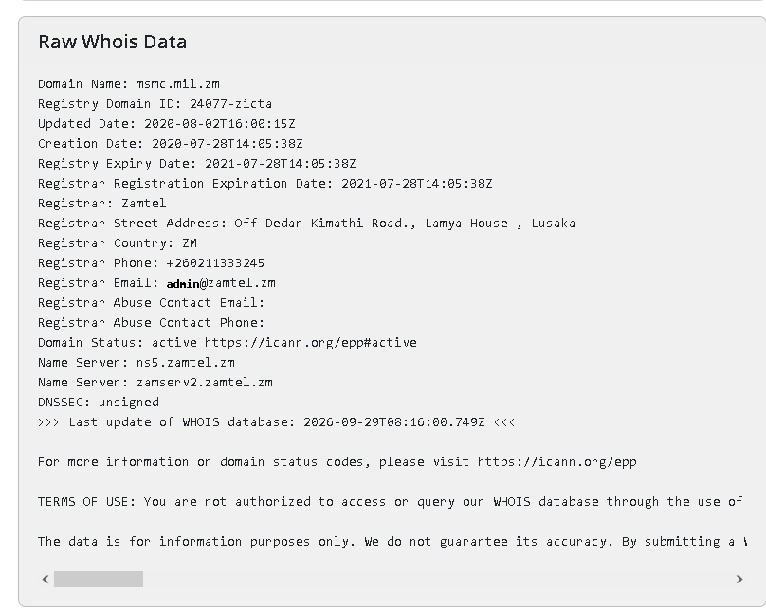Image resolution: width=766 pixels, height=609 pixels.
Task: Click the Registry Expiry Date line
Action: tap(197, 164)
